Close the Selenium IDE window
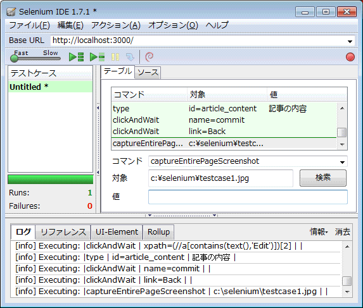The image size is (363, 308). click(x=347, y=12)
